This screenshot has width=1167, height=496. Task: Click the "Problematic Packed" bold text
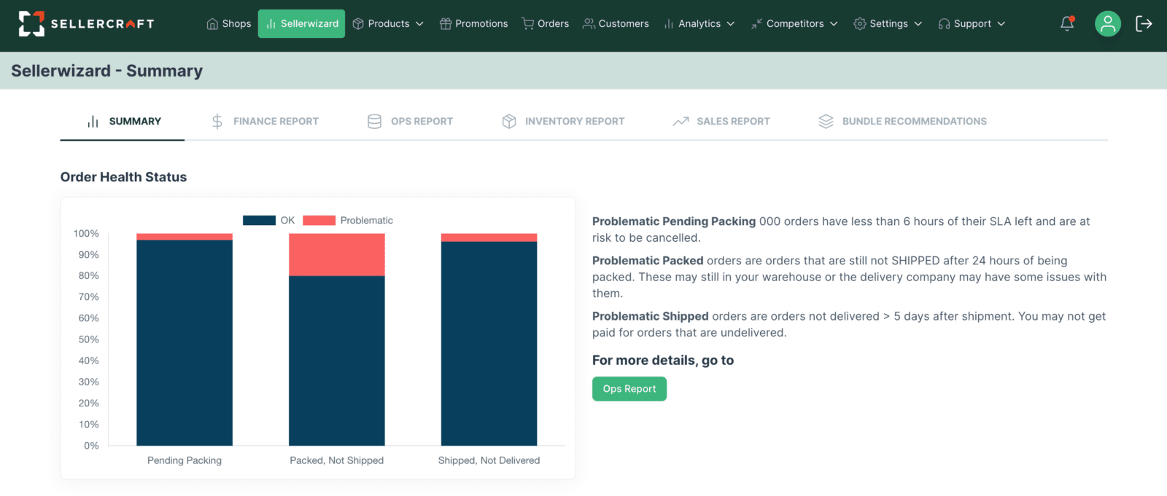pos(648,261)
